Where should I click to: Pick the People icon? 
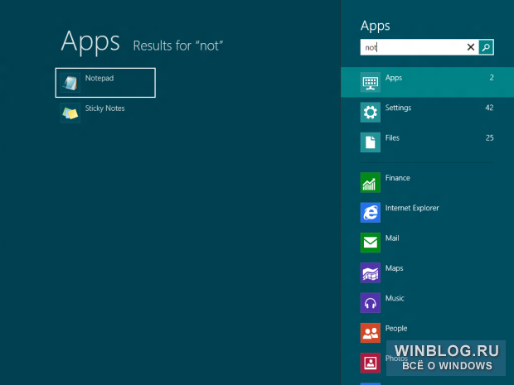(371, 333)
